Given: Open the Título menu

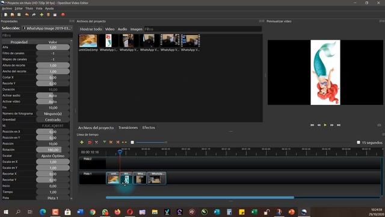Looking at the screenshot, I should tap(29, 8).
